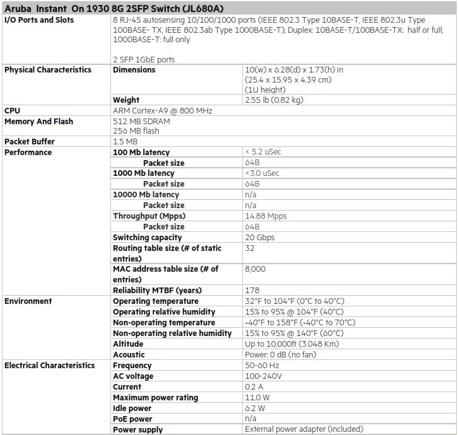Image resolution: width=458 pixels, height=435 pixels.
Task: Click the value '10(w) x 6.28(d) x 1.73(h) in'
Action: click(x=294, y=70)
